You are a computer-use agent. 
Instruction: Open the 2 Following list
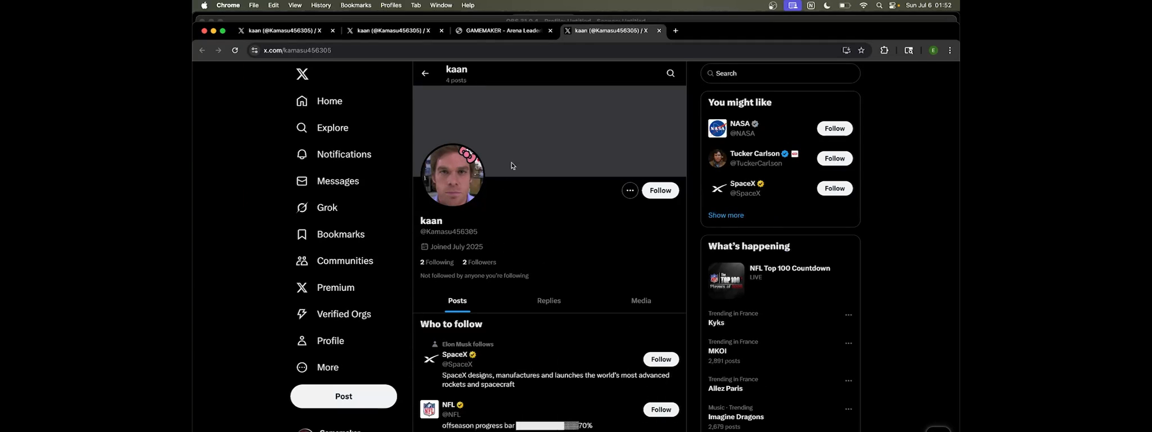pos(437,262)
